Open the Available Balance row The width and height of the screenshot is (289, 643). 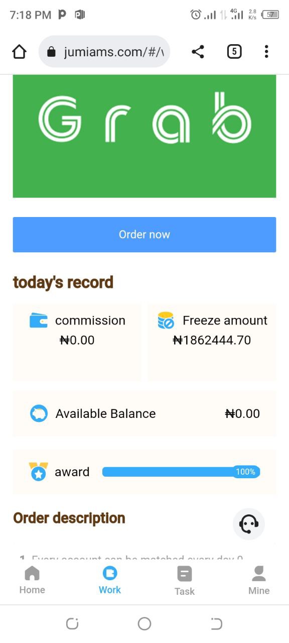click(x=144, y=413)
